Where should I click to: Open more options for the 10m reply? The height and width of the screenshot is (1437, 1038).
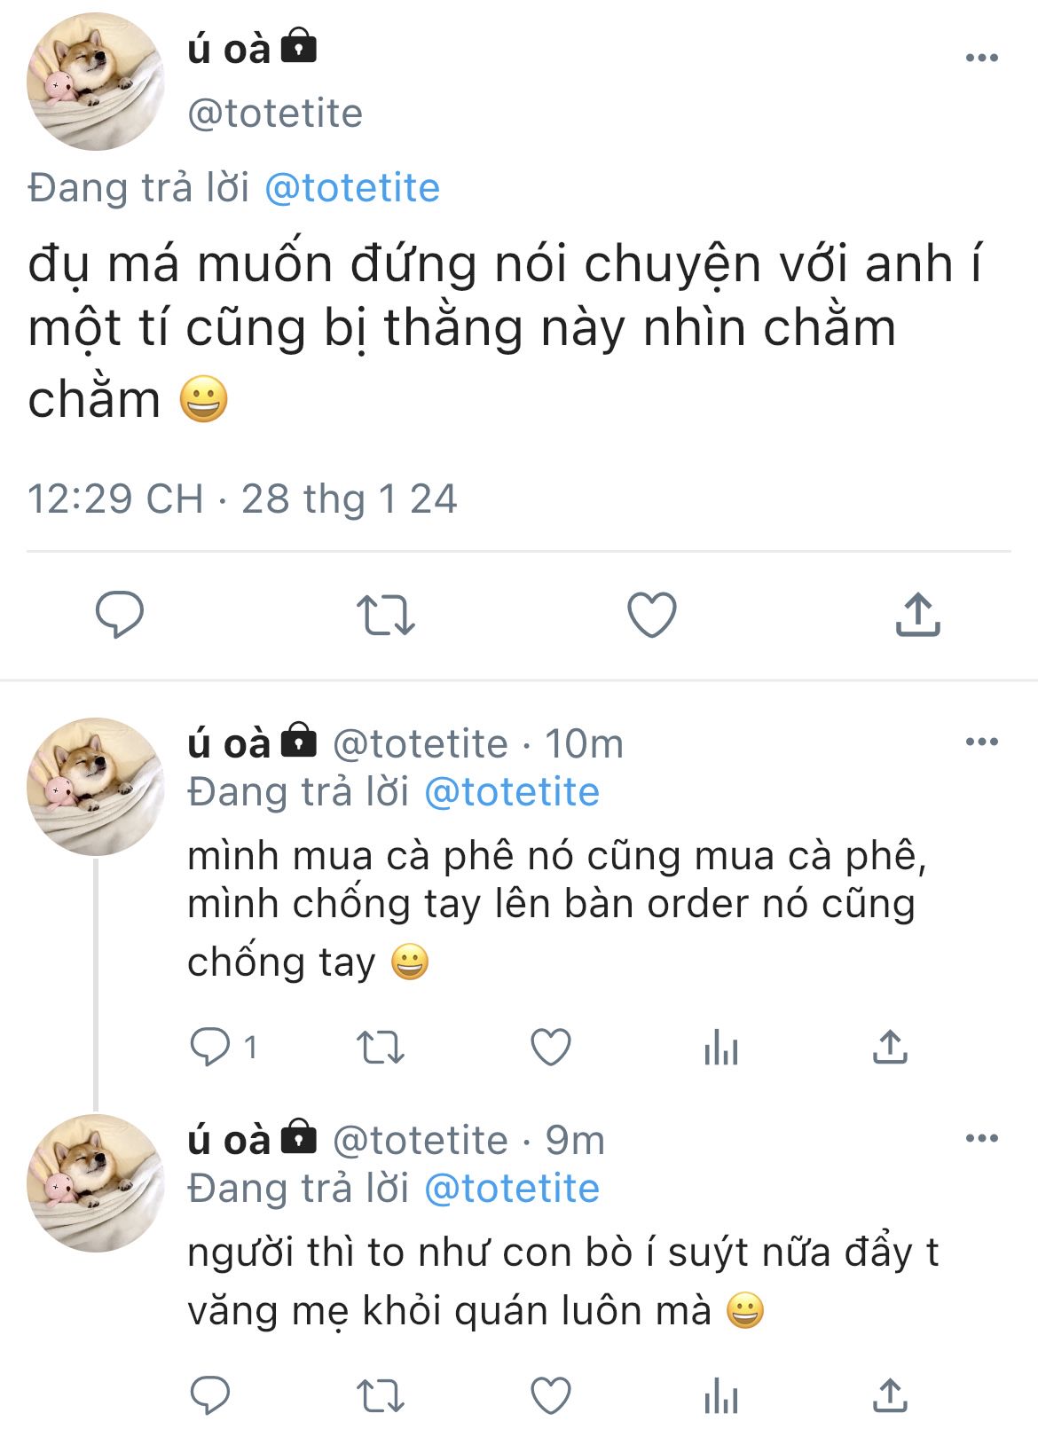click(982, 742)
